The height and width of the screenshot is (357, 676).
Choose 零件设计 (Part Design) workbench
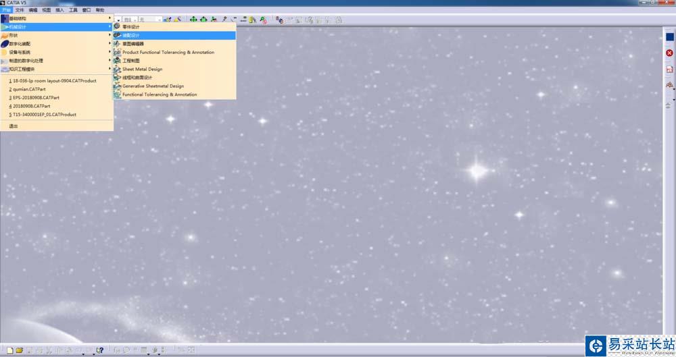click(x=174, y=27)
